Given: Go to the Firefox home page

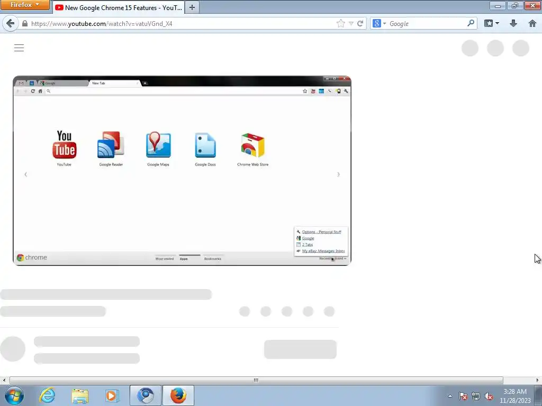Looking at the screenshot, I should 532,23.
